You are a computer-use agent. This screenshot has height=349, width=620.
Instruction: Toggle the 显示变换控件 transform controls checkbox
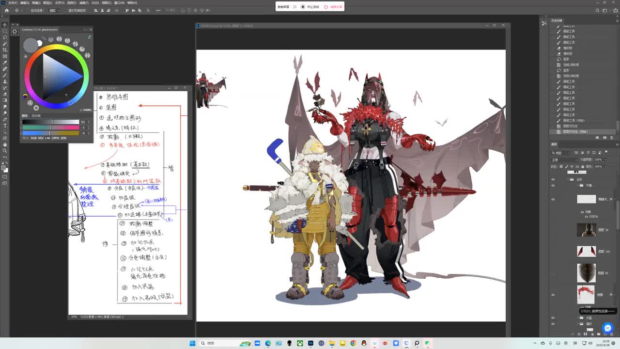point(66,10)
